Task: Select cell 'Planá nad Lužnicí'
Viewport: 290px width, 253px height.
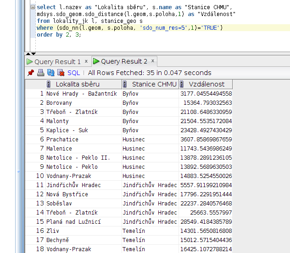Action: tap(84, 221)
